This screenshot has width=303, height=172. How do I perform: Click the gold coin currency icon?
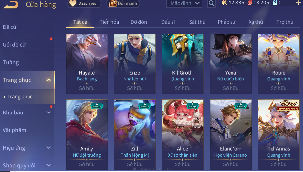click(x=225, y=3)
